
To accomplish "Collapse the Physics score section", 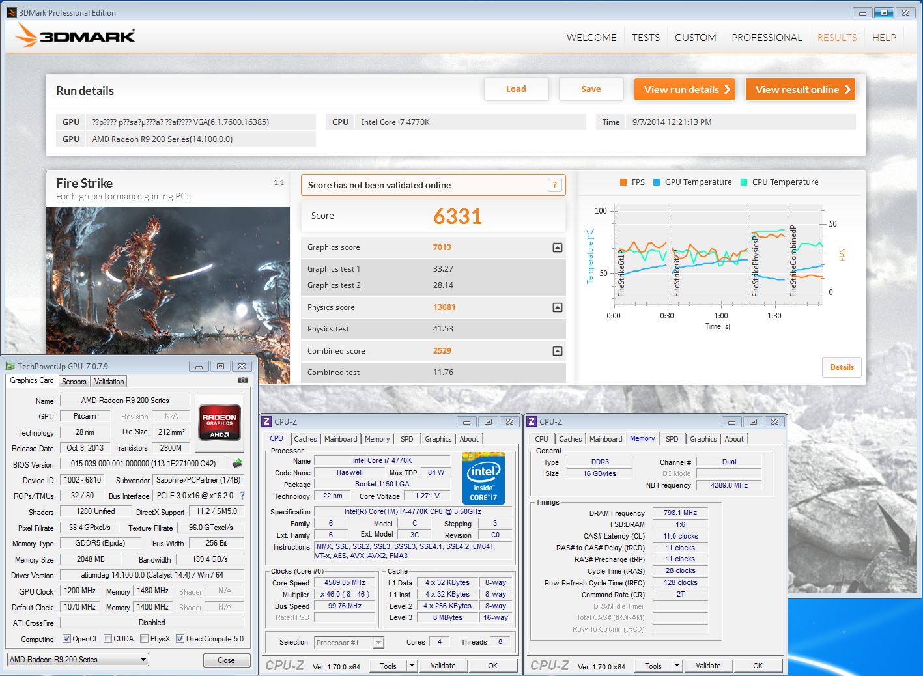I will (x=558, y=307).
